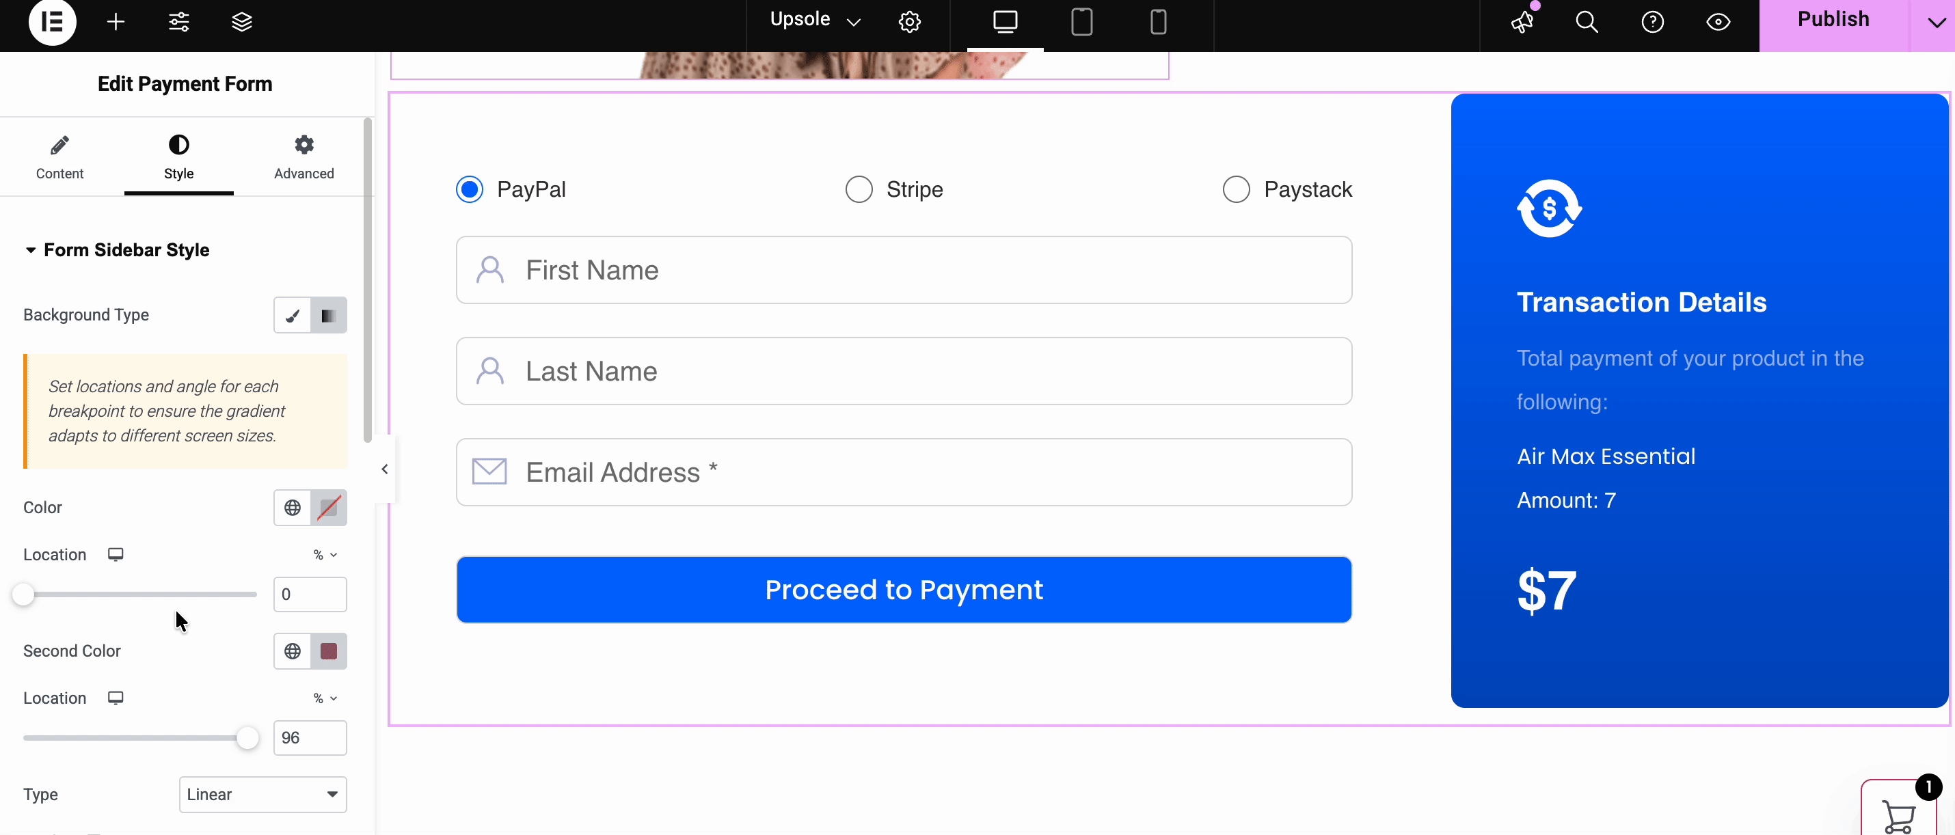Open the preview eye icon

pyautogui.click(x=1718, y=22)
